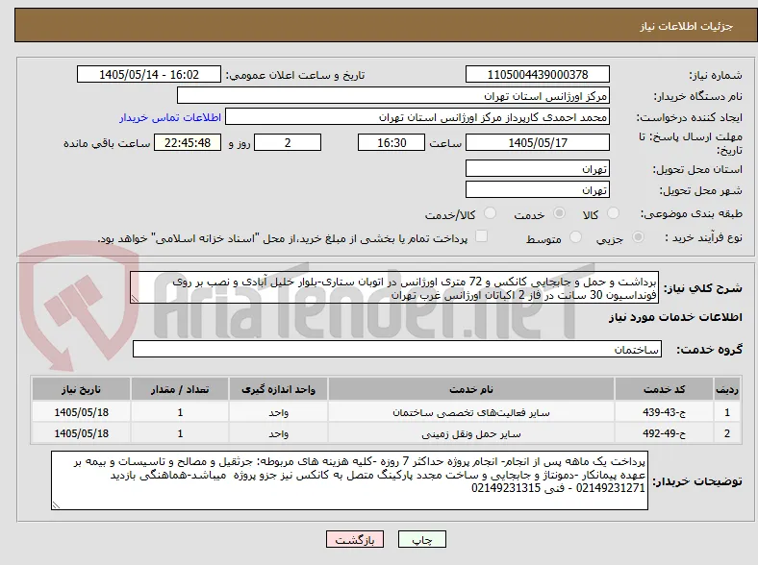
Task: Click the تاریخ نیاز column header
Action: pyautogui.click(x=81, y=389)
